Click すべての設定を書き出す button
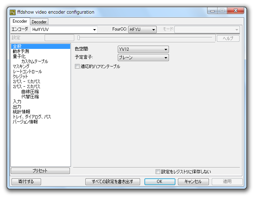The image size is (255, 197). pyautogui.click(x=112, y=182)
